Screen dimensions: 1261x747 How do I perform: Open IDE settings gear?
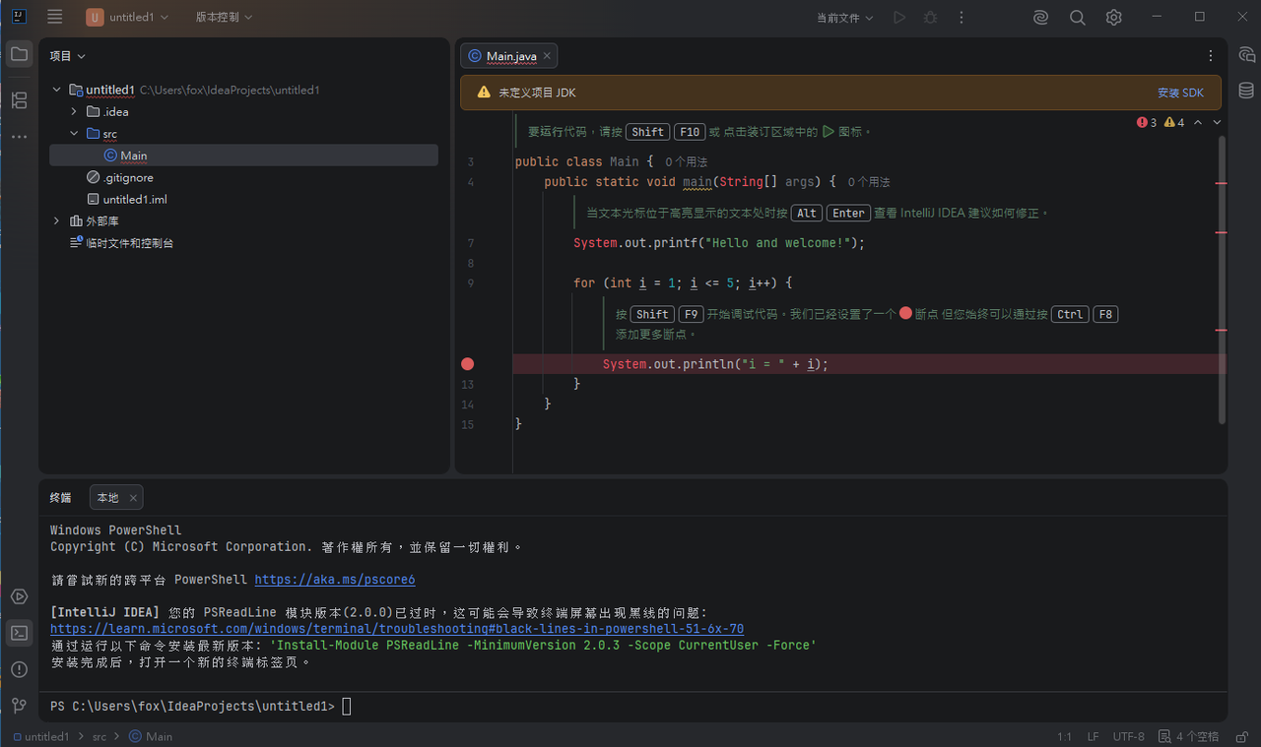[x=1113, y=17]
